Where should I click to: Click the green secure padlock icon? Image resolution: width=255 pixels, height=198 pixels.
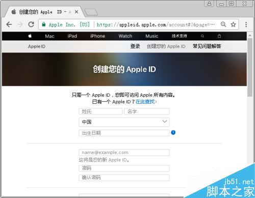(44, 24)
